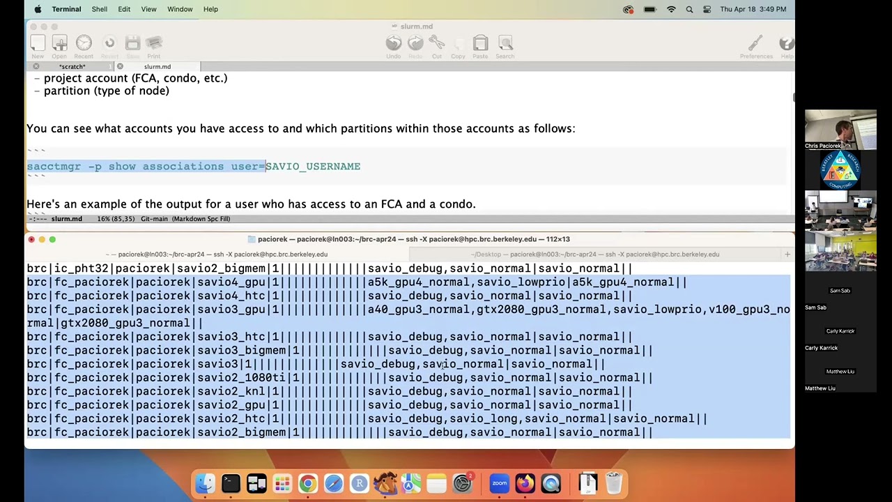Open Spotlight search in menu bar

pyautogui.click(x=689, y=9)
